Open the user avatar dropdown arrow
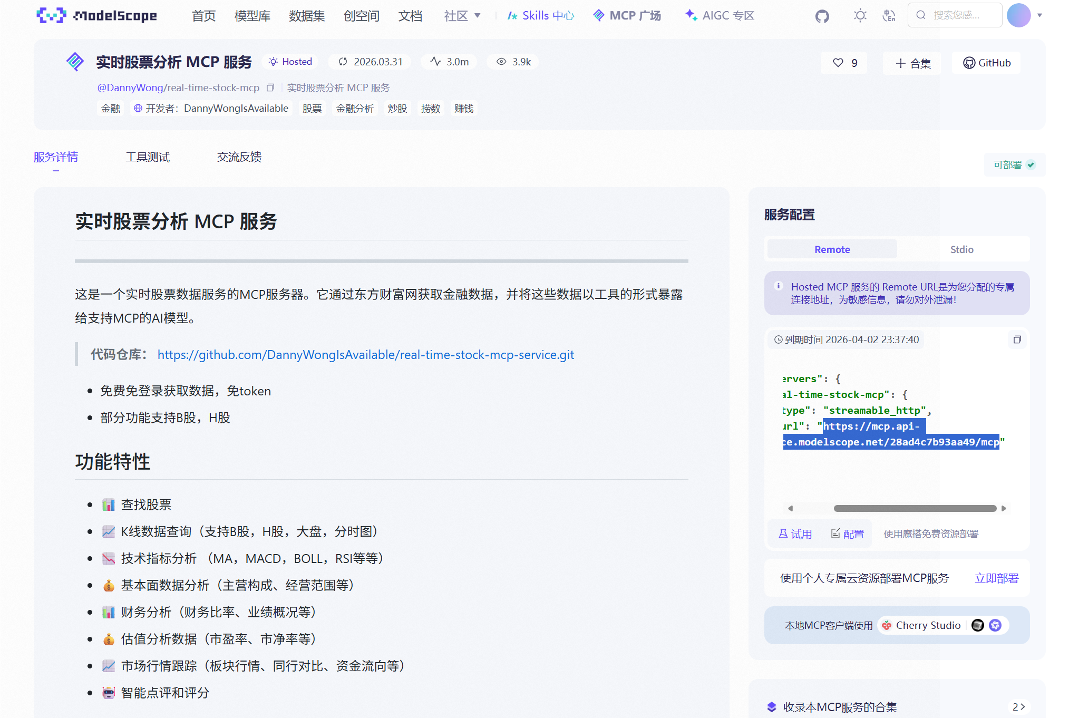Image resolution: width=1069 pixels, height=718 pixels. point(1039,15)
